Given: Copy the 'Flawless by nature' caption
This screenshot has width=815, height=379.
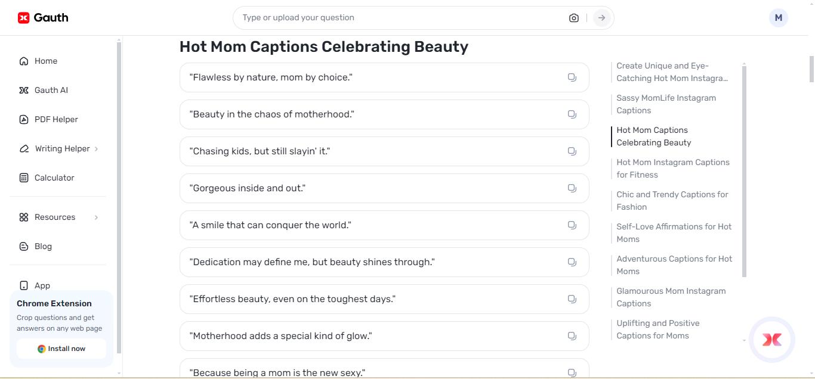Looking at the screenshot, I should pos(572,77).
